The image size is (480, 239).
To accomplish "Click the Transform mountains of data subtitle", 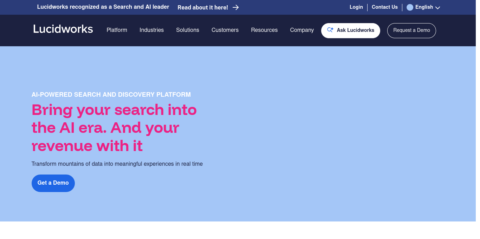I will pyautogui.click(x=117, y=164).
